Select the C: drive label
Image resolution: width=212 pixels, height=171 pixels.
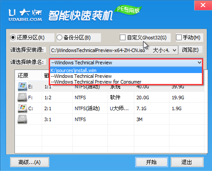coord(31,108)
